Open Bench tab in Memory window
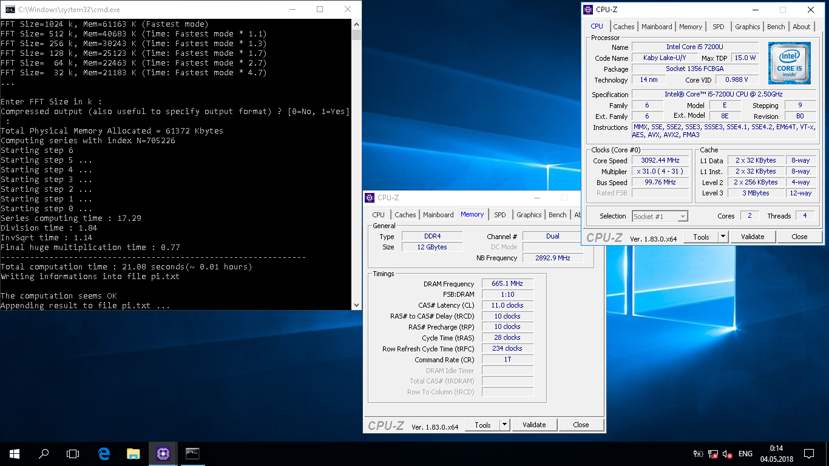This screenshot has height=466, width=829. point(557,215)
